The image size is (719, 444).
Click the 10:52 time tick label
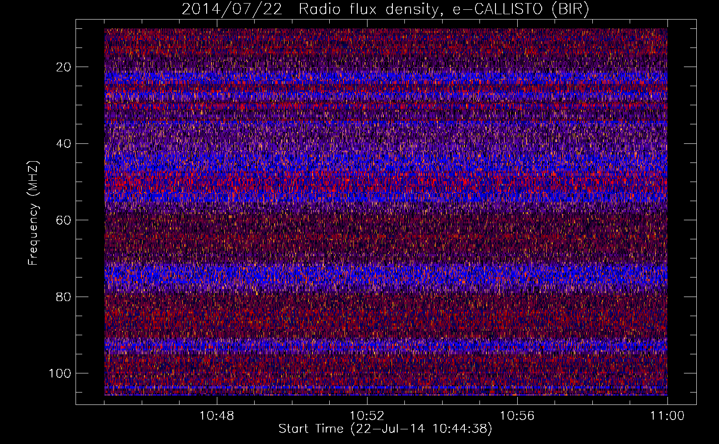click(x=367, y=416)
